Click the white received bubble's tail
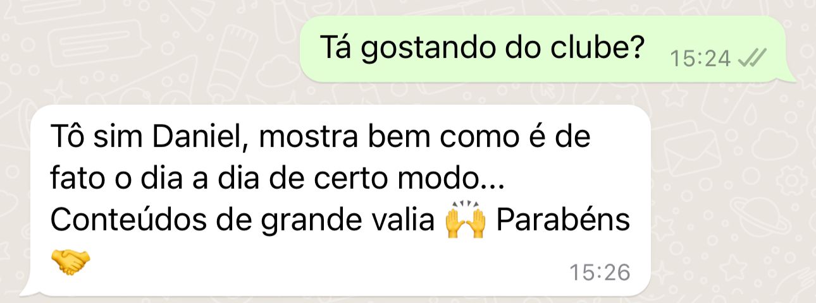 point(29,289)
